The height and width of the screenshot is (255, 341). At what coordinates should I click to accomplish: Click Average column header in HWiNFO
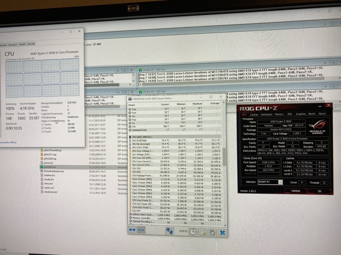tap(215, 103)
